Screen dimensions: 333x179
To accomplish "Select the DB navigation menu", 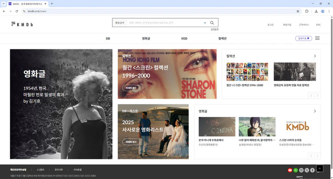I will coord(108,39).
